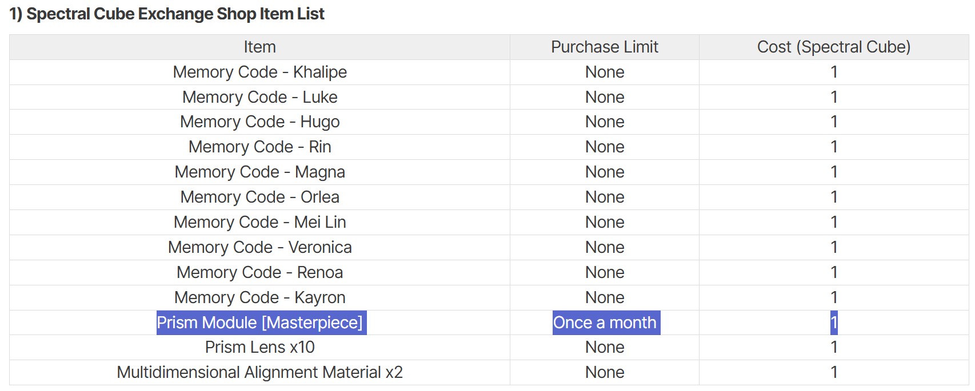
Task: Click the "Memory Code - Kayron" entry
Action: 259,297
